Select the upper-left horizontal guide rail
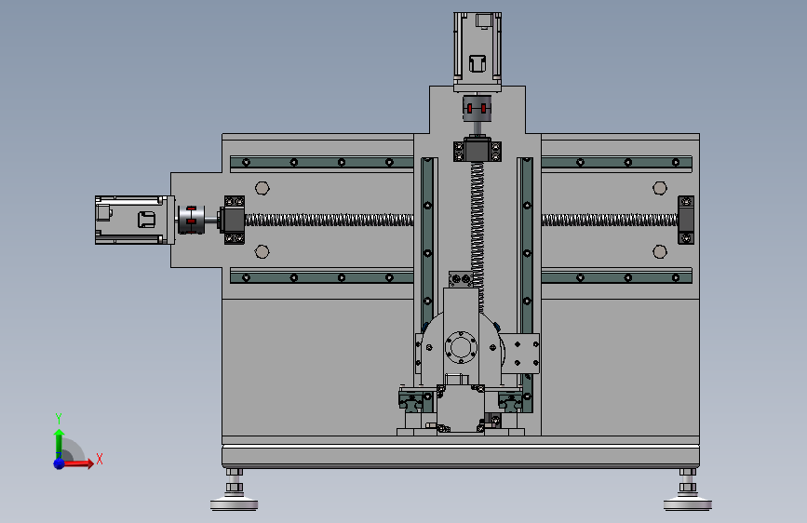Image resolution: width=807 pixels, height=523 pixels. coord(322,163)
